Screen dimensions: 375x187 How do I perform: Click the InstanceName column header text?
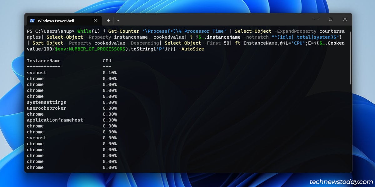(44, 61)
